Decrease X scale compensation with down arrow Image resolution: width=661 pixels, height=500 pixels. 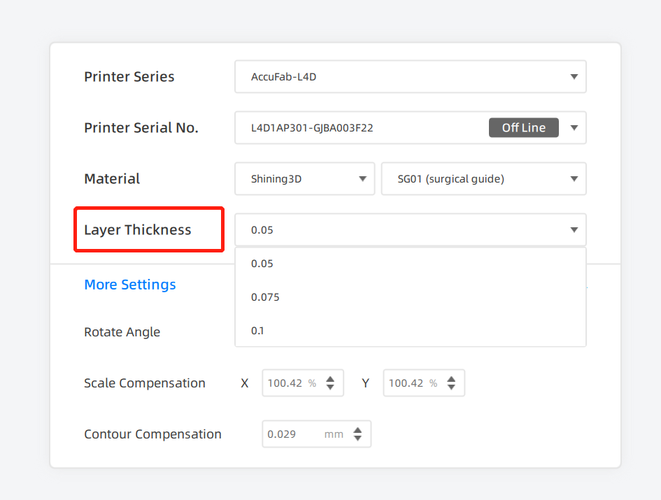(330, 387)
